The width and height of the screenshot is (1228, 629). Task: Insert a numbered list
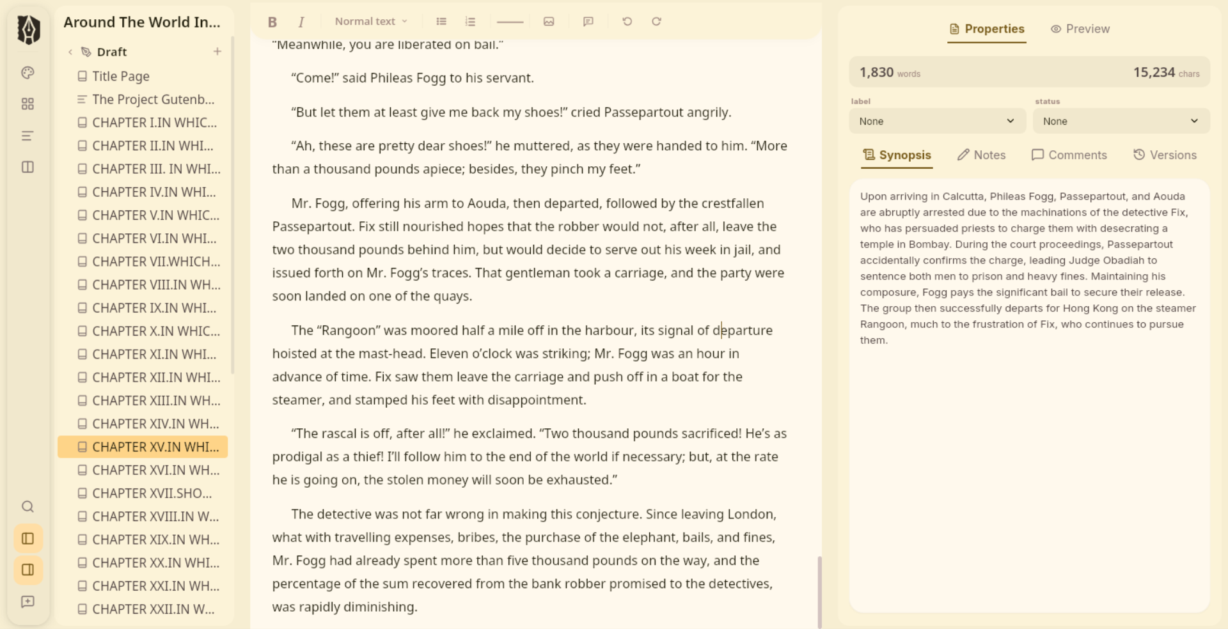click(x=471, y=21)
